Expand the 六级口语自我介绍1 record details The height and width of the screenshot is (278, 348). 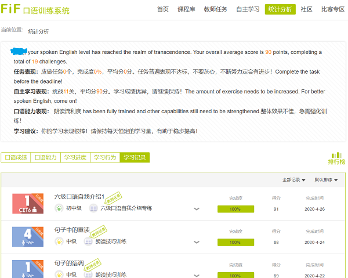(x=197, y=209)
